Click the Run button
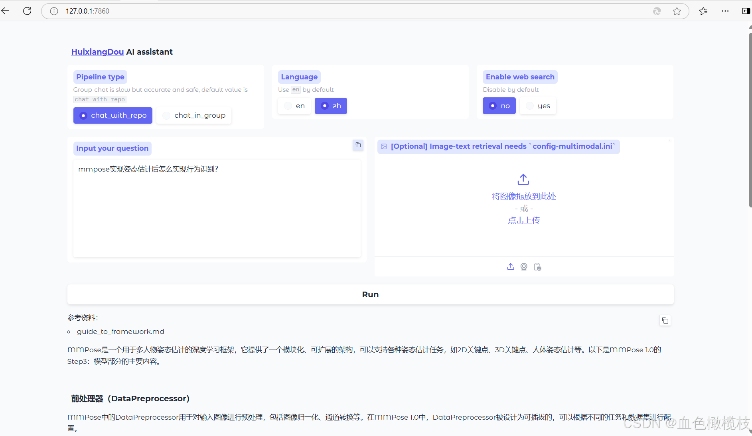 371,294
